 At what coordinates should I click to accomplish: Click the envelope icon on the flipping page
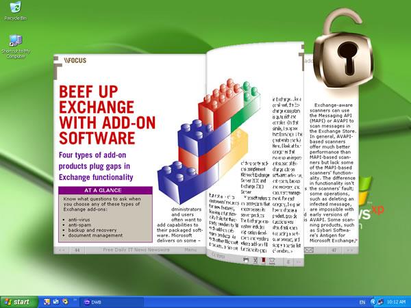(271, 261)
